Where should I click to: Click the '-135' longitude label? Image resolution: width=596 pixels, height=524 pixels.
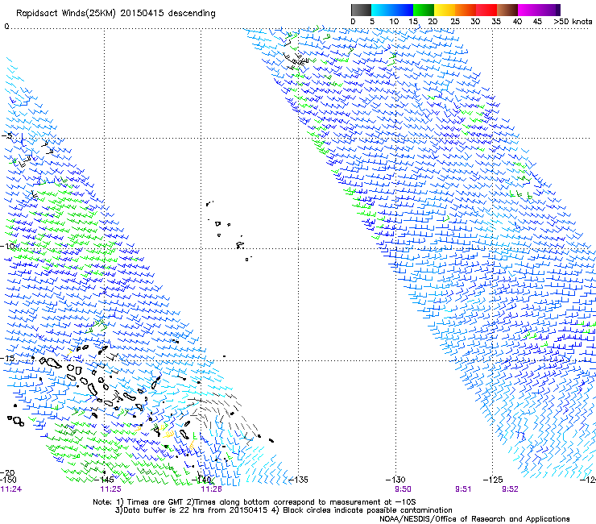pyautogui.click(x=298, y=480)
